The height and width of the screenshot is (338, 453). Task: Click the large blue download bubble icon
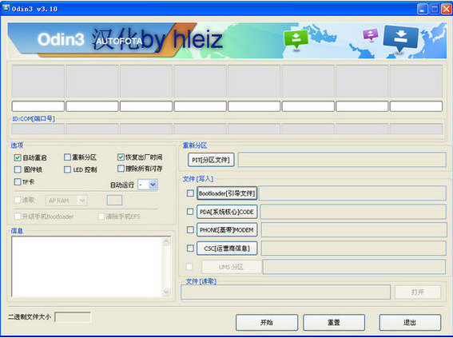click(x=400, y=38)
